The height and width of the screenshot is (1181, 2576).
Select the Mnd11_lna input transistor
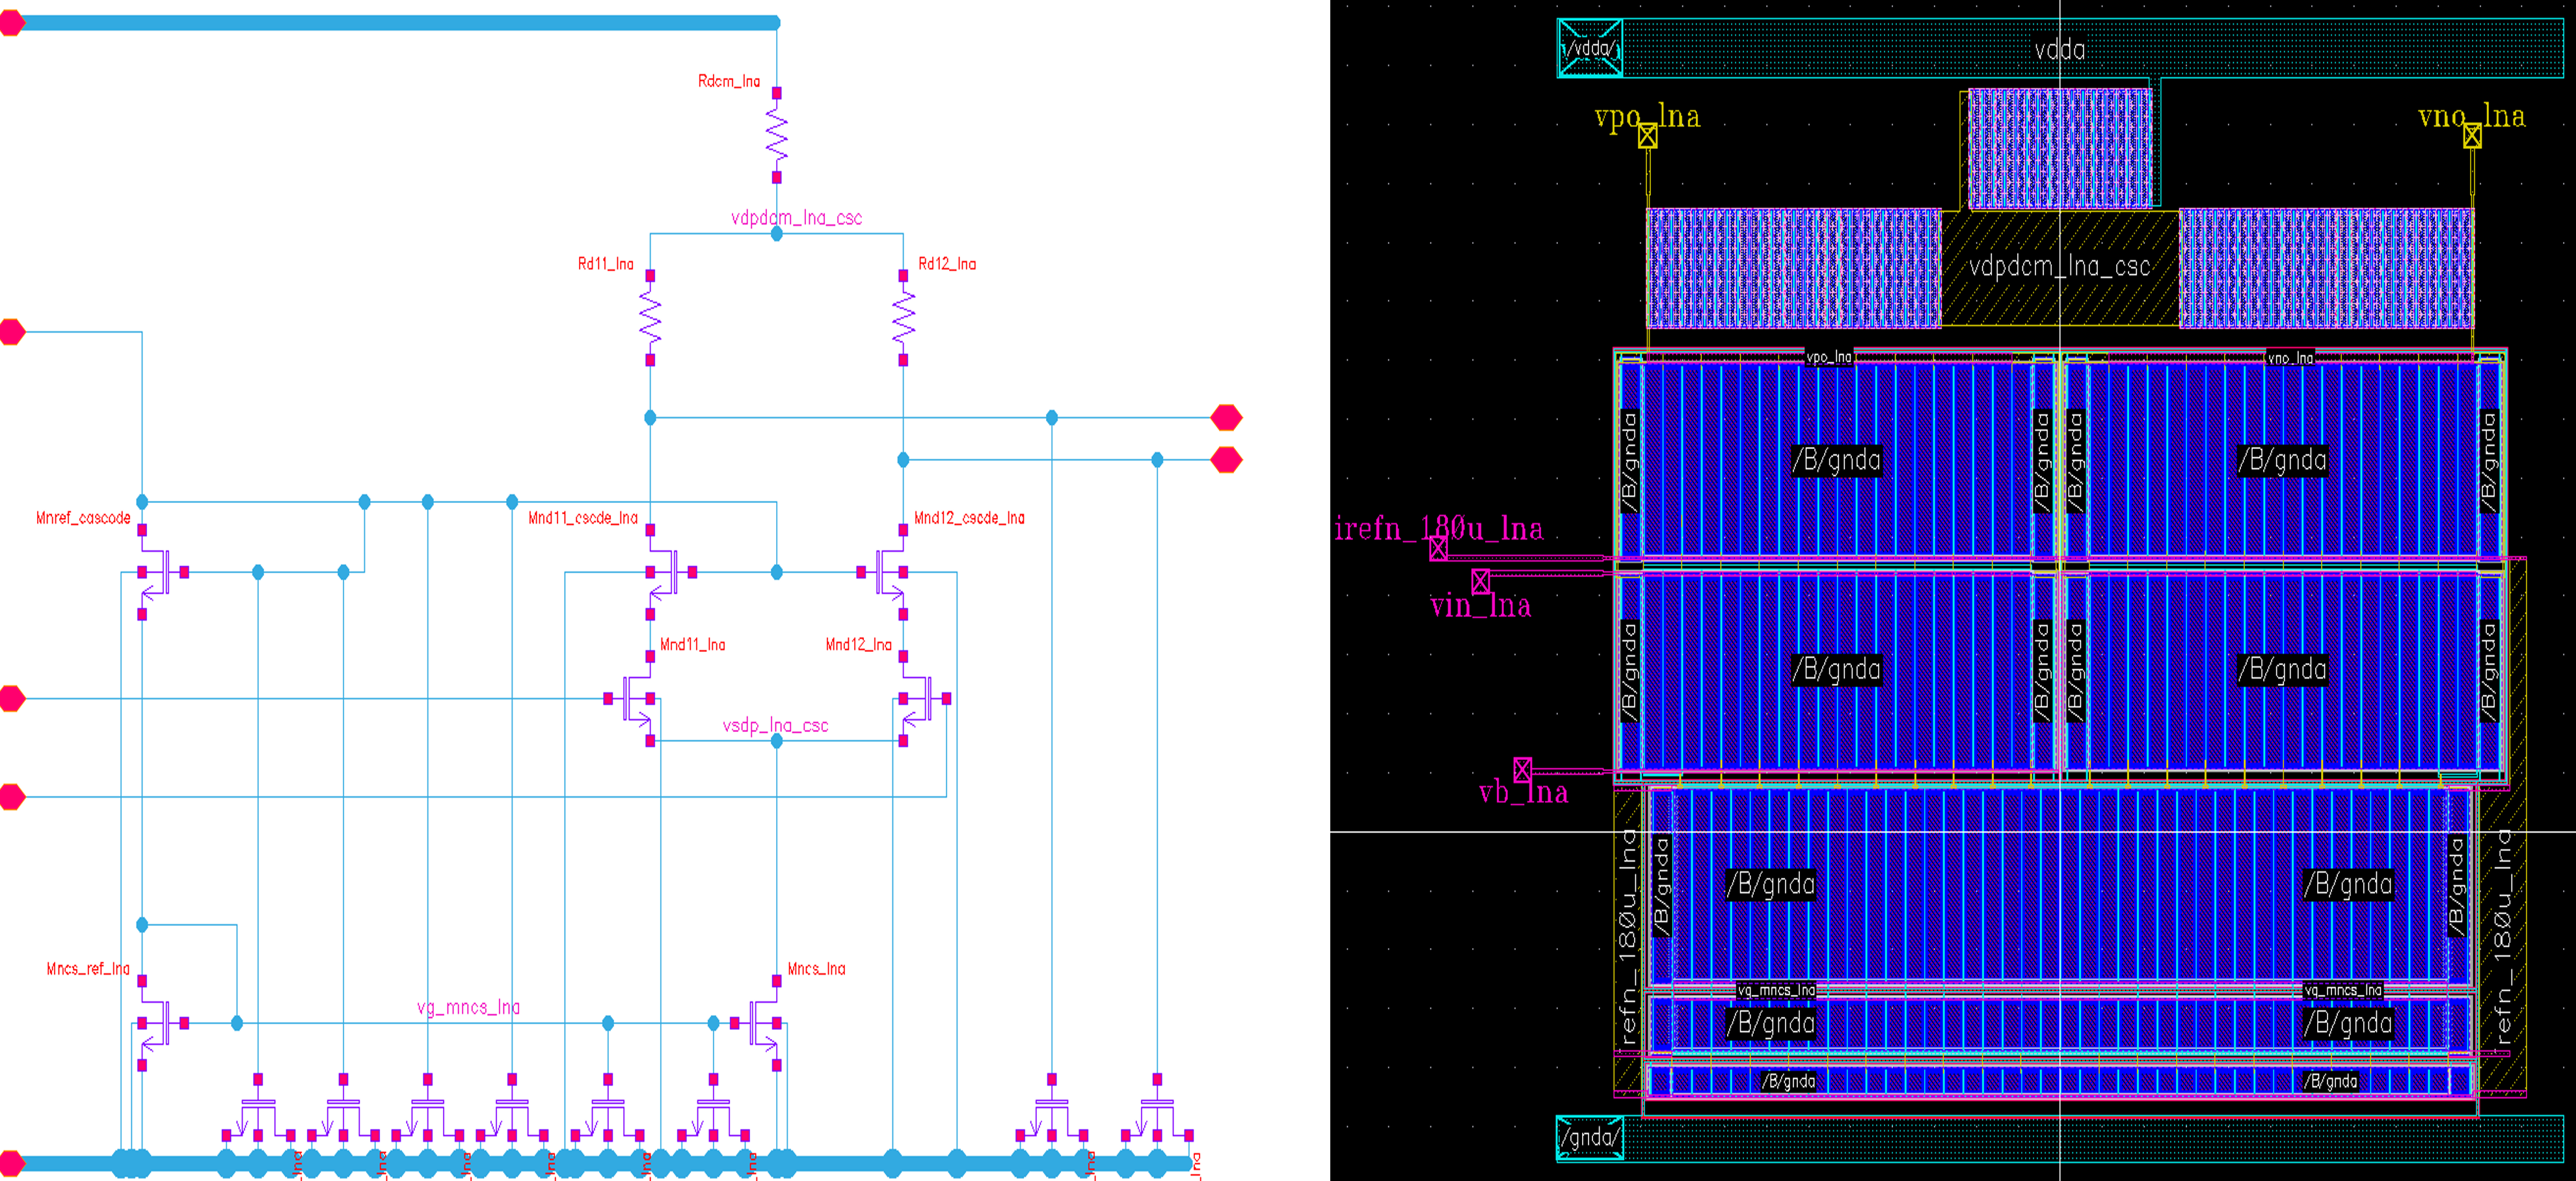[x=631, y=698]
